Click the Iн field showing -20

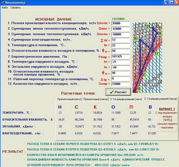click(x=121, y=67)
